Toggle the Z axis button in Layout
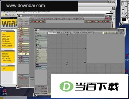129x99 pixels. (27, 54)
